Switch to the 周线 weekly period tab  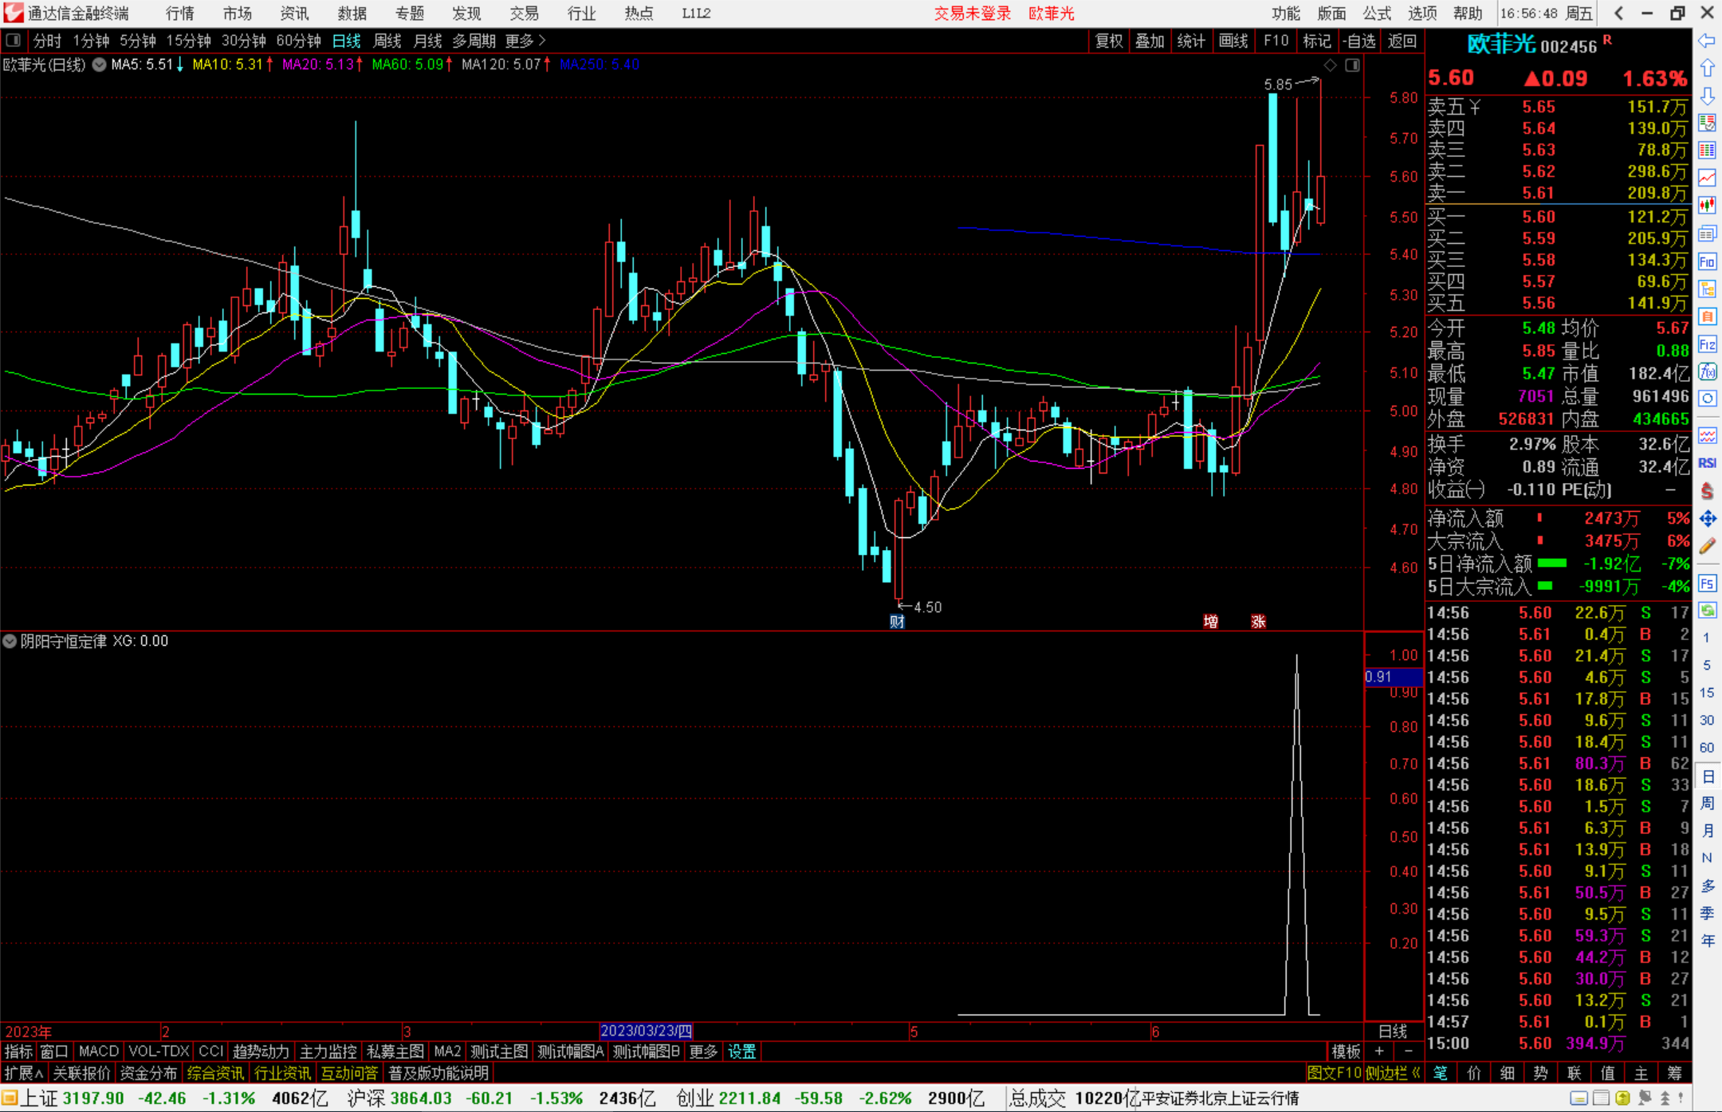pos(387,40)
